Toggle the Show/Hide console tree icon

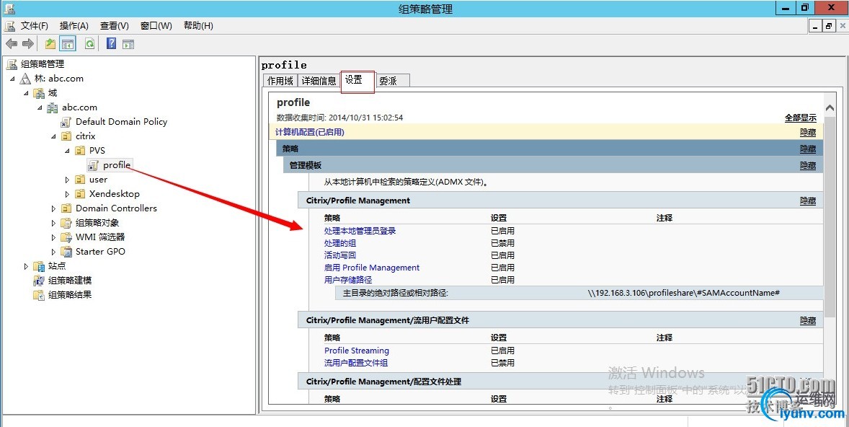tap(68, 44)
